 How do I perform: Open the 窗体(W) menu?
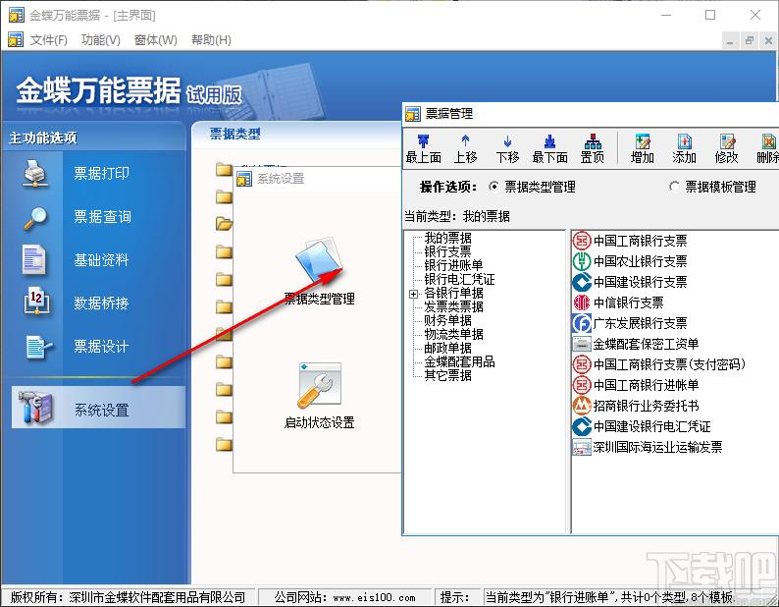tap(155, 40)
